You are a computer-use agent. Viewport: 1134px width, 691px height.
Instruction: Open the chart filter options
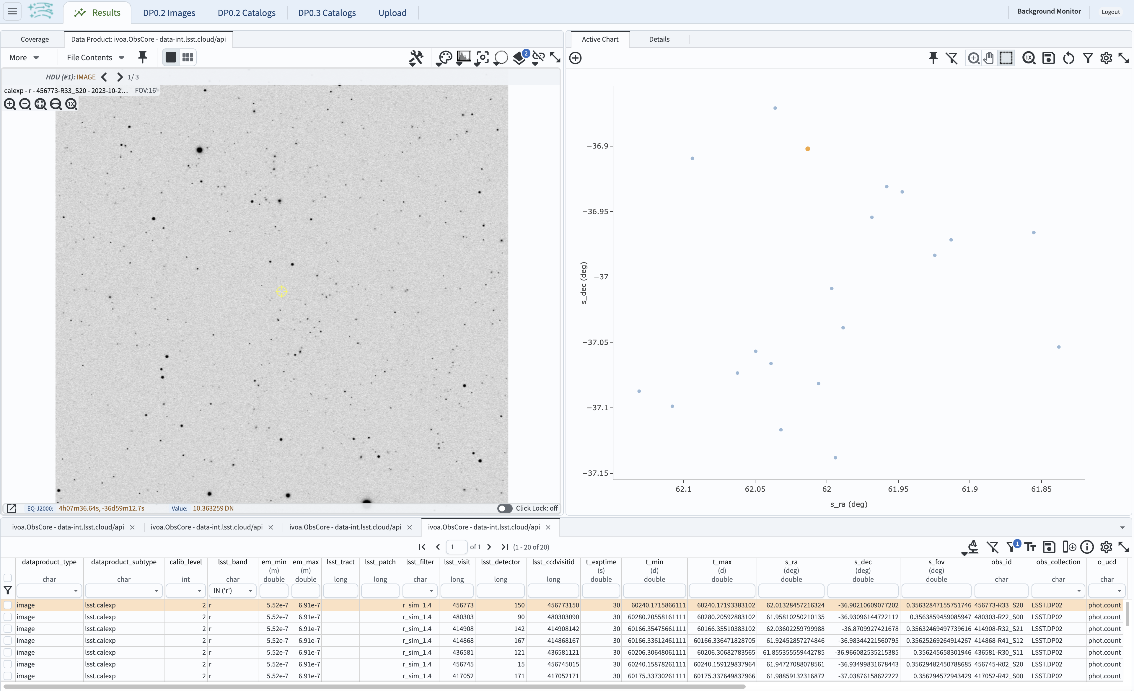[1088, 58]
